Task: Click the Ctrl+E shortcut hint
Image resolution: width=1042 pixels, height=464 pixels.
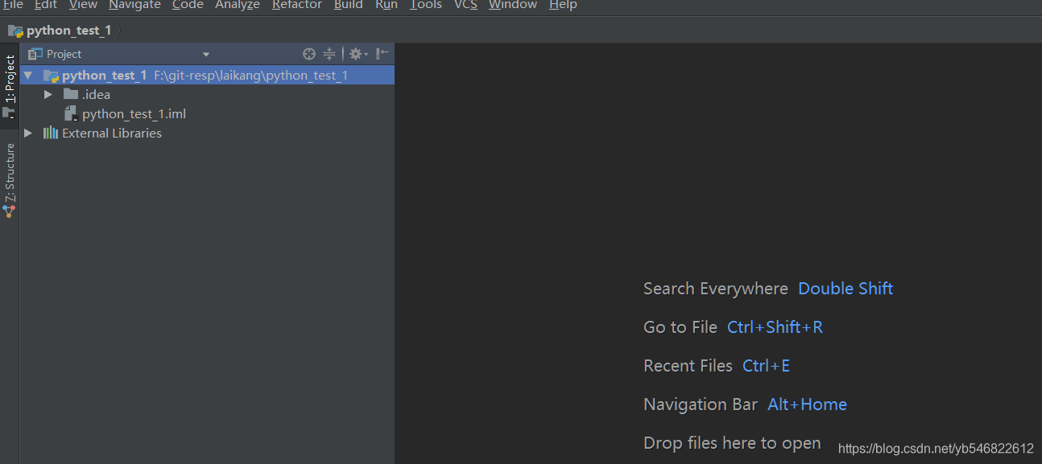Action: (766, 366)
